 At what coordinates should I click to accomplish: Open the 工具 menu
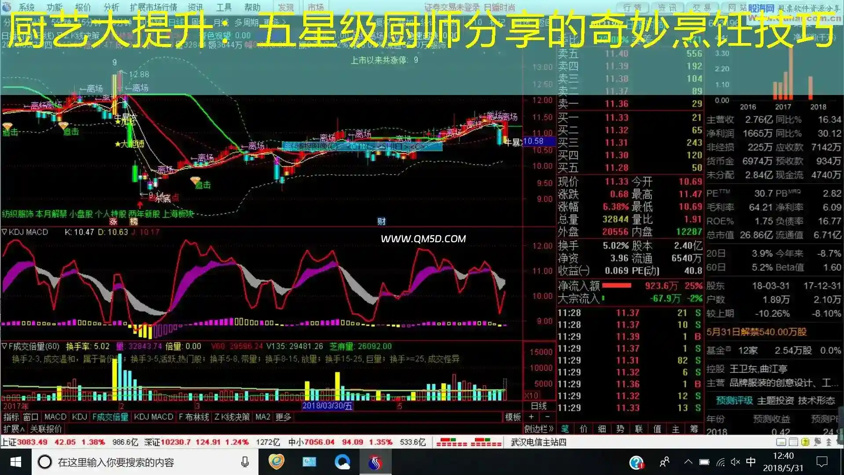pyautogui.click(x=224, y=7)
